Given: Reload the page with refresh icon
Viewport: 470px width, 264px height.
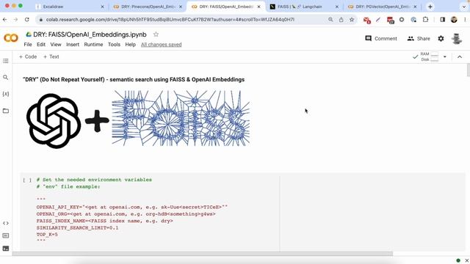Looking at the screenshot, I should (27, 20).
